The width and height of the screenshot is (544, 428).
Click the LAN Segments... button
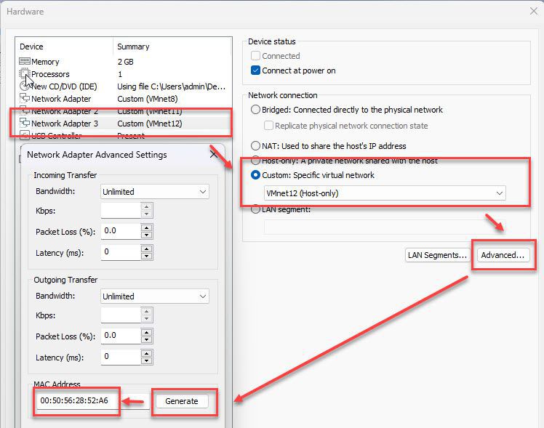point(438,255)
